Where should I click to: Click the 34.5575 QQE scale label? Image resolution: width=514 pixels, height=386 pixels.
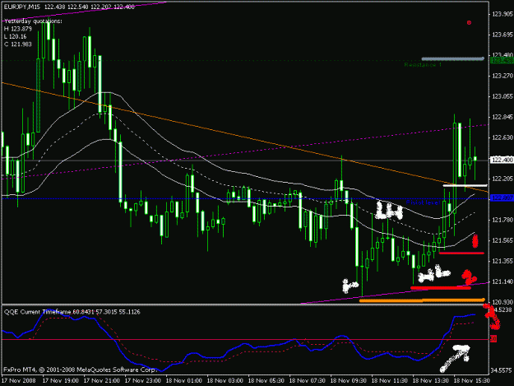tap(502, 370)
